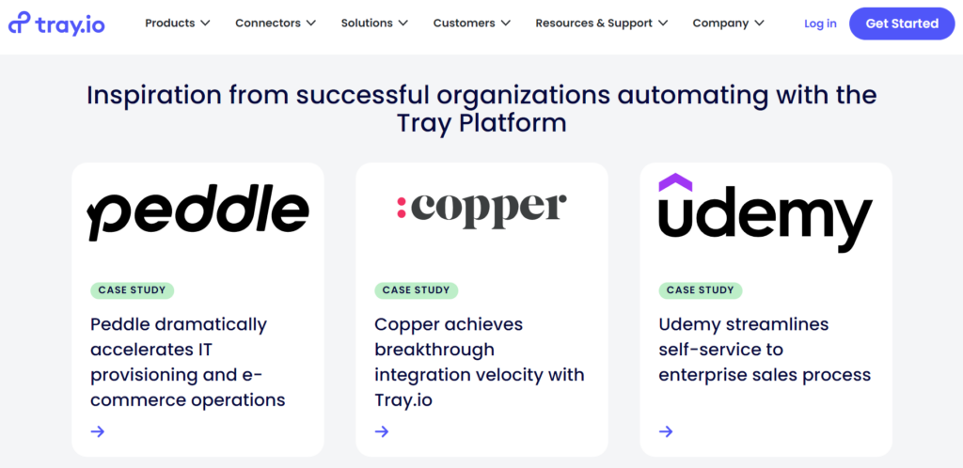Click the Log in link
Viewport: 963px width, 468px height.
tap(820, 23)
